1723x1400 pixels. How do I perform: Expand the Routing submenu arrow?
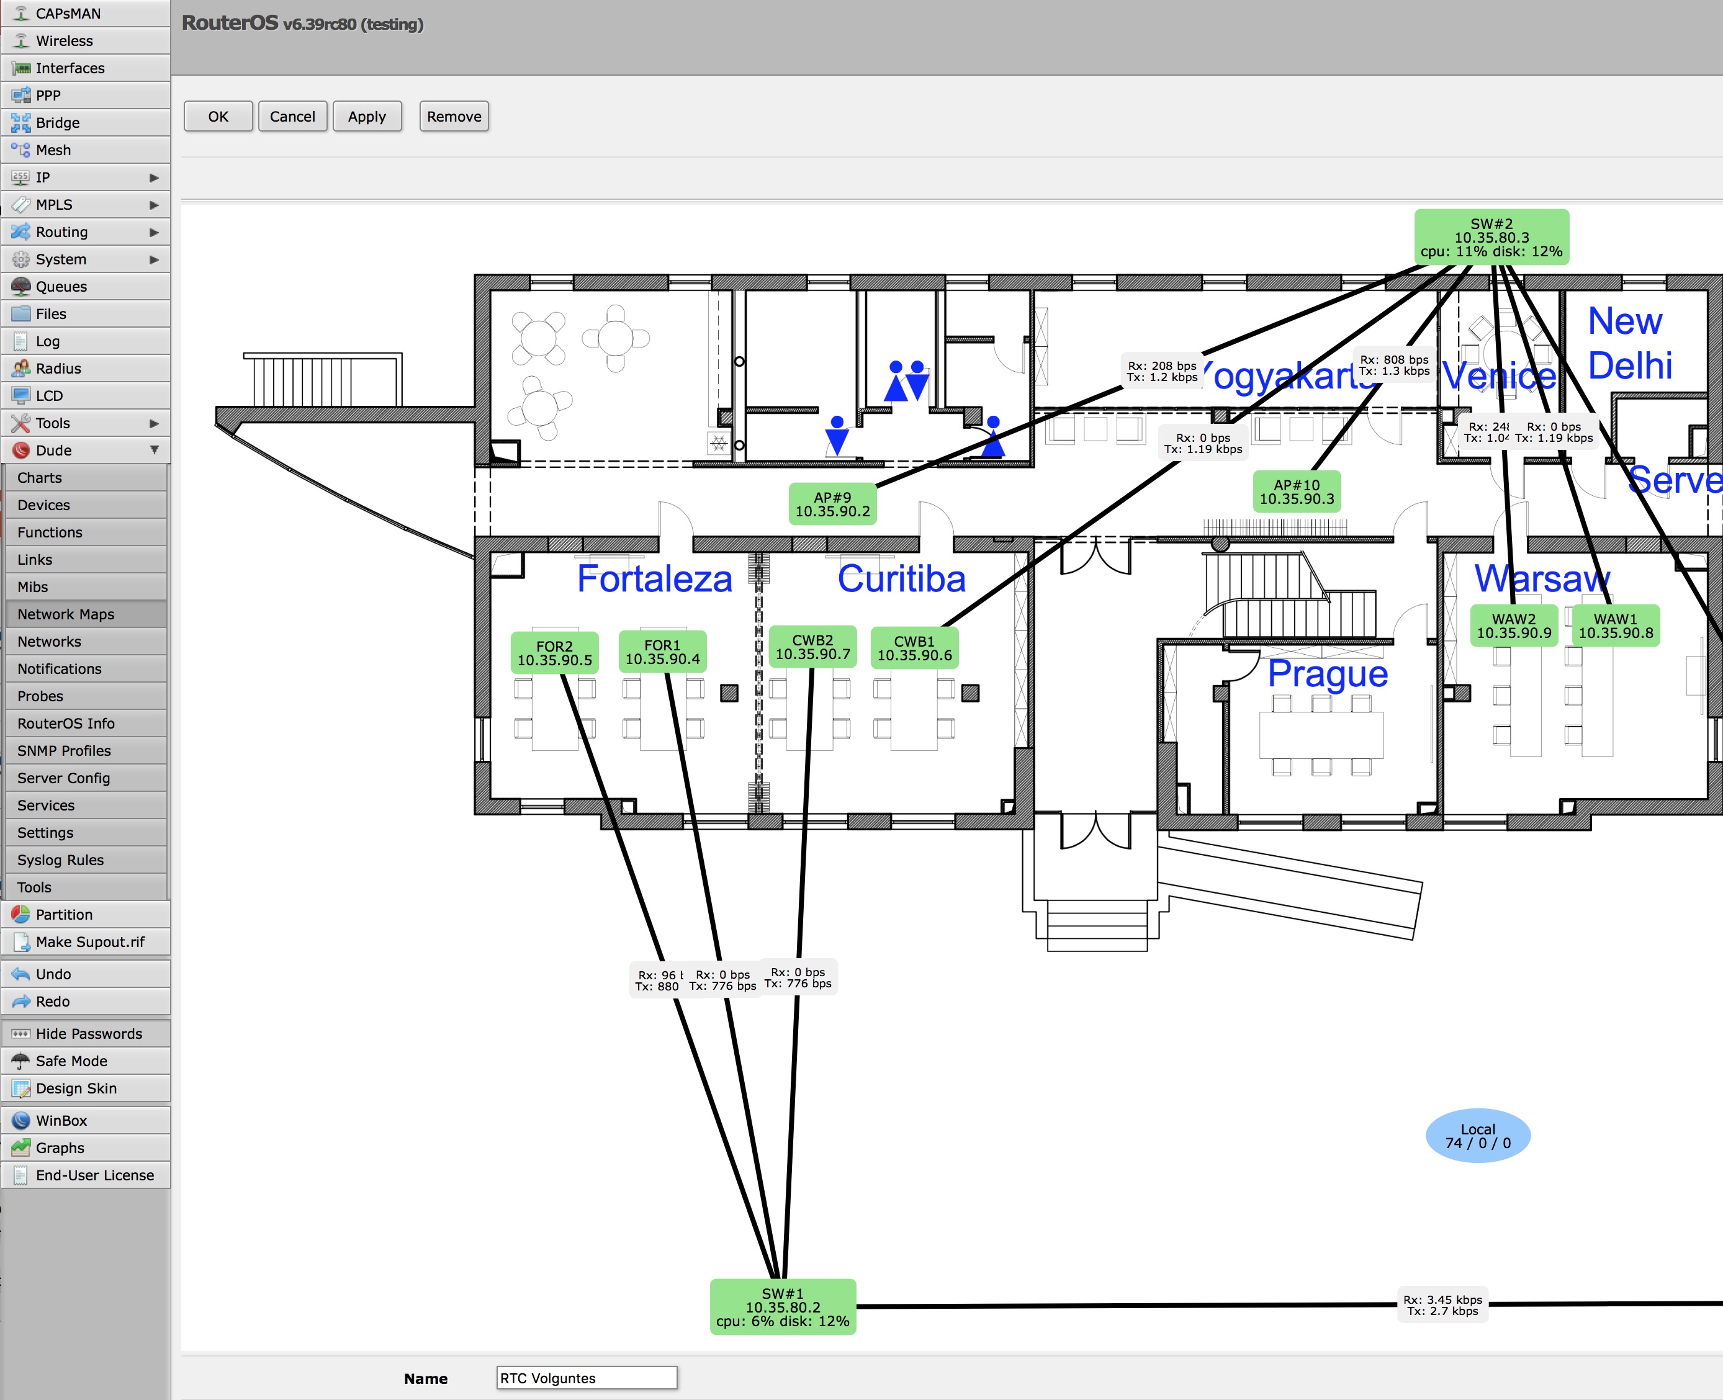point(154,232)
